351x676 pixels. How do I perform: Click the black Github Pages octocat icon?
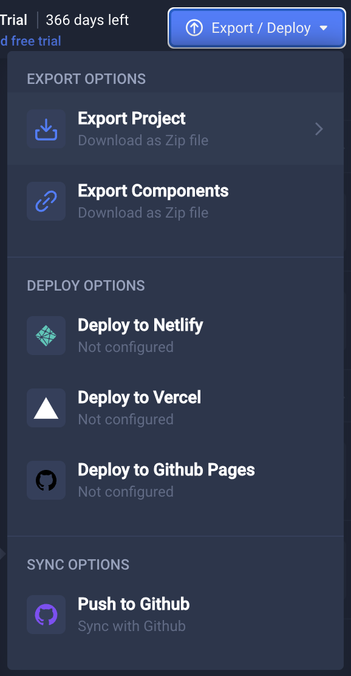tap(46, 481)
